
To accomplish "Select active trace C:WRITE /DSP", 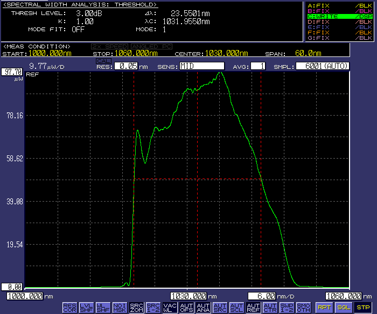I will point(340,16).
